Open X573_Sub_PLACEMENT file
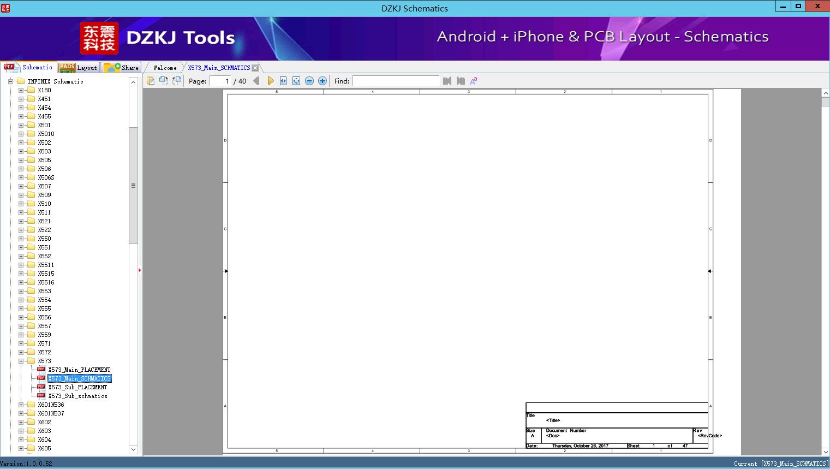830x469 pixels. tap(77, 387)
